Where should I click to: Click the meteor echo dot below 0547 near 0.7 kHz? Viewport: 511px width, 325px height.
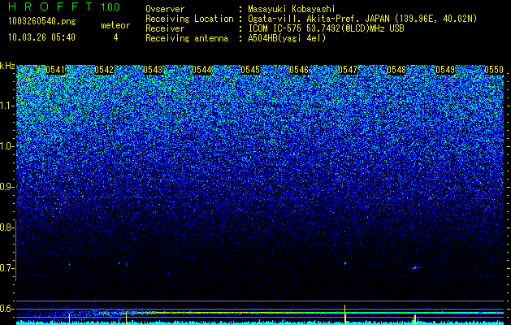point(345,263)
